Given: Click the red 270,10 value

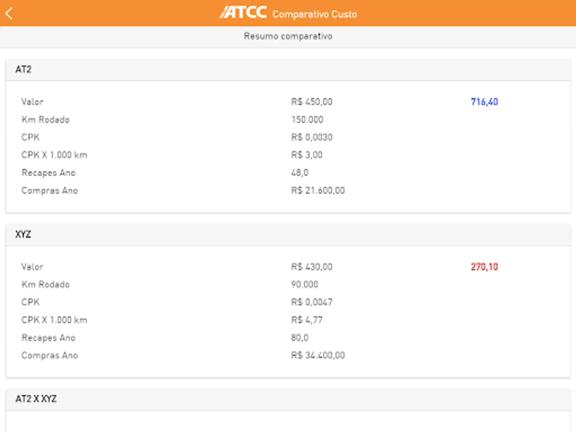Looking at the screenshot, I should click(x=484, y=267).
